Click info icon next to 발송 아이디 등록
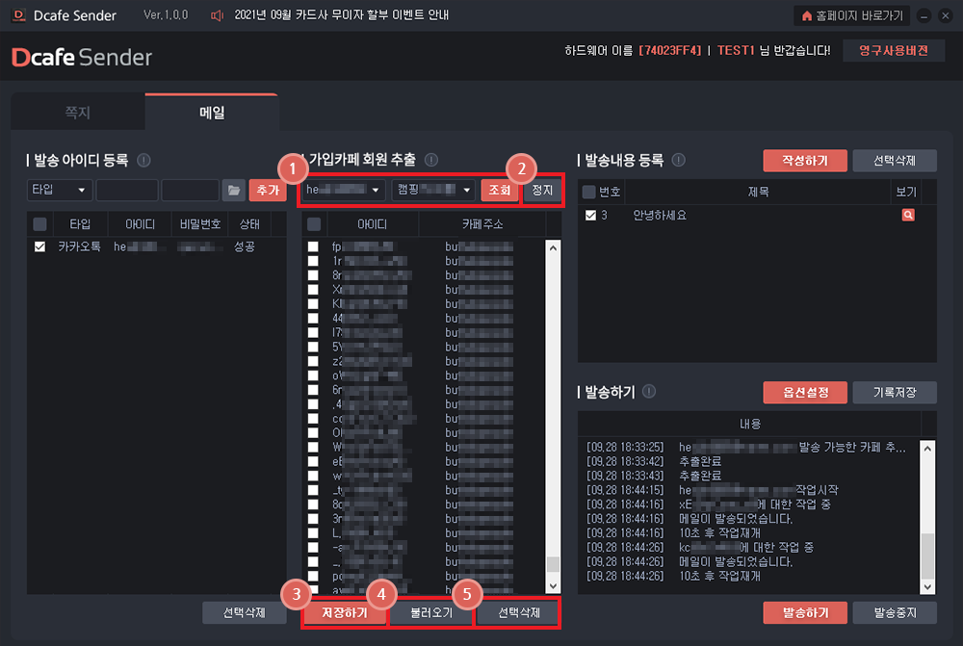 tap(143, 160)
